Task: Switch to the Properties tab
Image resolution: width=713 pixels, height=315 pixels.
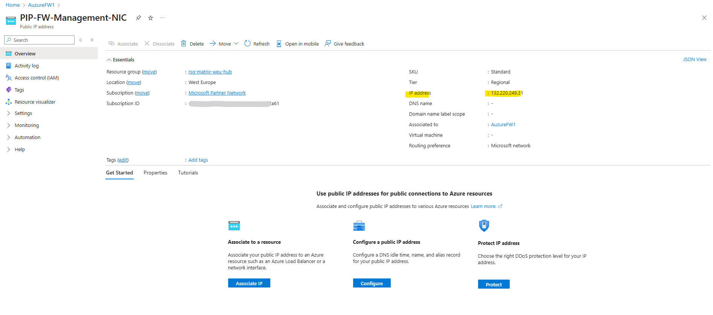Action: point(155,173)
